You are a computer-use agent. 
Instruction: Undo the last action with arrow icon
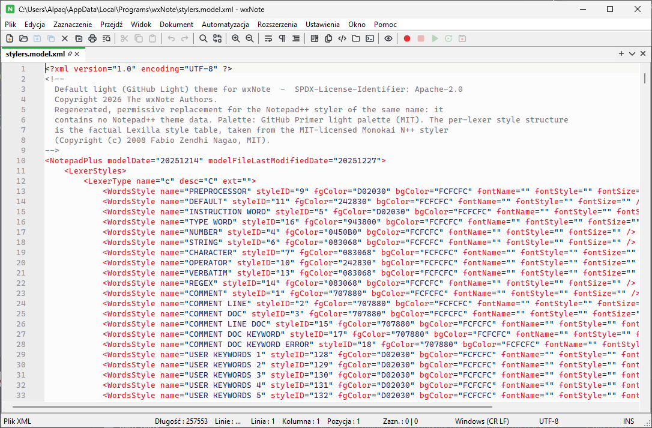[171, 38]
